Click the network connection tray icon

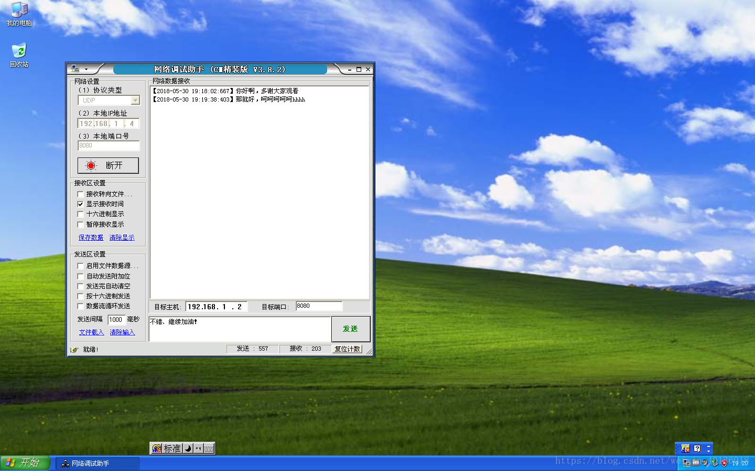(686, 463)
